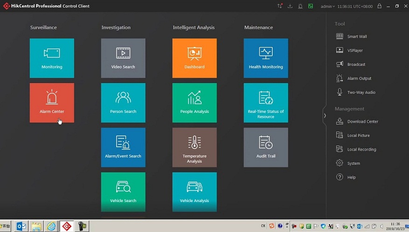The height and width of the screenshot is (232, 409).
Task: Open the Alarm Center tile
Action: click(x=52, y=102)
